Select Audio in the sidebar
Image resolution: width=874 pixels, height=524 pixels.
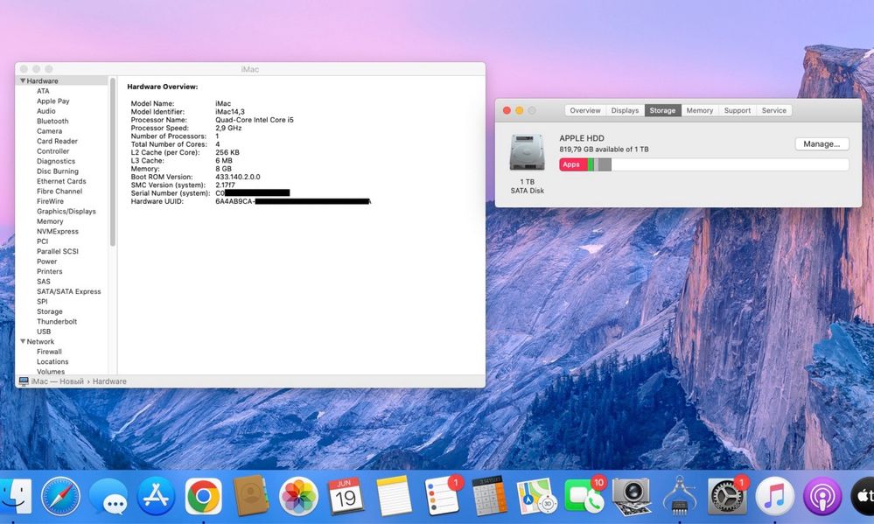coord(46,111)
